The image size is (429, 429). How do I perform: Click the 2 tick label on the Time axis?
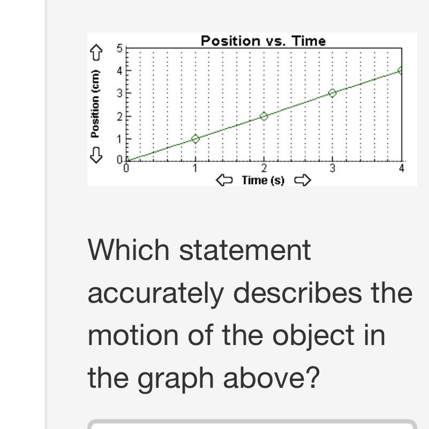[264, 168]
